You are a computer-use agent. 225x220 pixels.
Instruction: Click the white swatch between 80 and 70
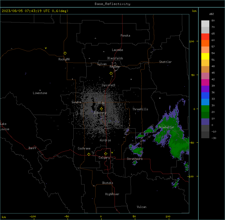click(205, 24)
